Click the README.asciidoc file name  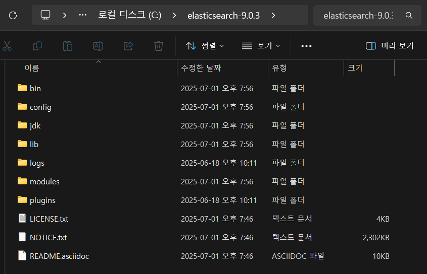point(59,256)
